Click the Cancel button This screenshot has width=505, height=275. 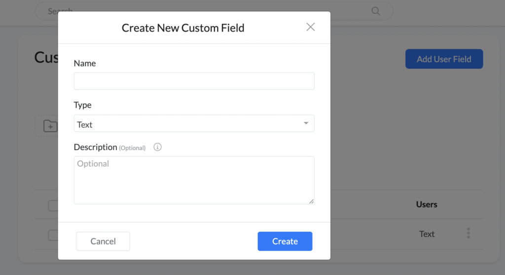[x=103, y=241]
